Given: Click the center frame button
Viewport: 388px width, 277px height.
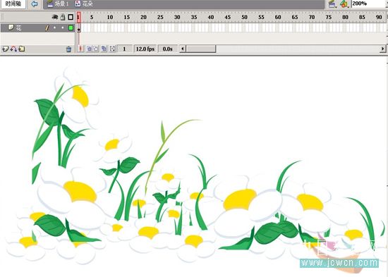Looking at the screenshot, I should pyautogui.click(x=80, y=49).
